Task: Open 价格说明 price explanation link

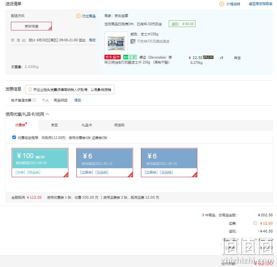Action: coord(233,4)
